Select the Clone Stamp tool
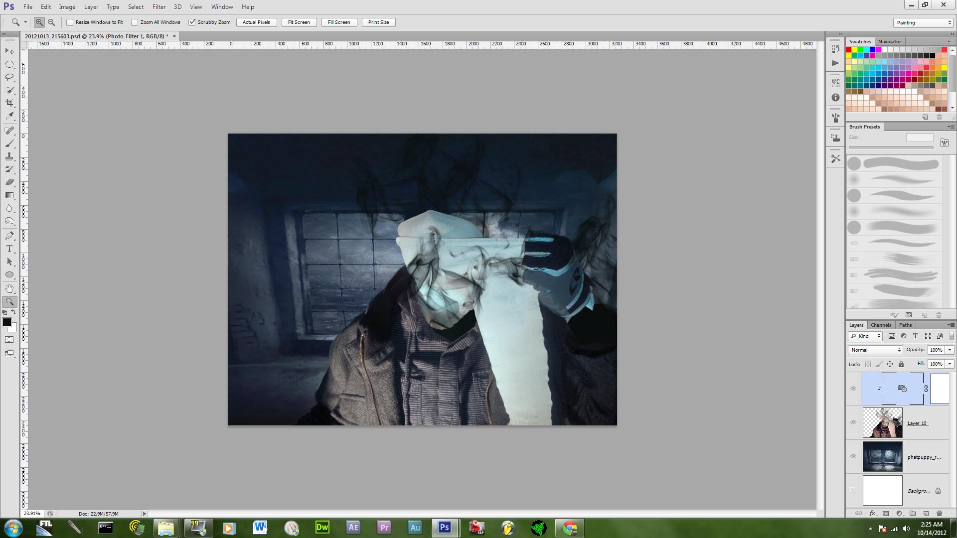Screen dimensions: 957x538 tap(9, 156)
